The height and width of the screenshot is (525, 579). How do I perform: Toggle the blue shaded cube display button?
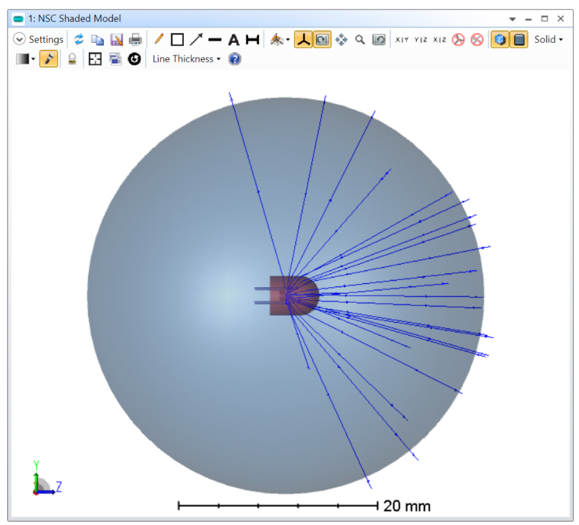pyautogui.click(x=500, y=39)
